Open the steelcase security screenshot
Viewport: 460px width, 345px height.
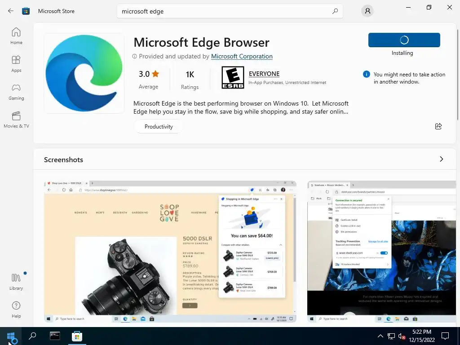381,252
